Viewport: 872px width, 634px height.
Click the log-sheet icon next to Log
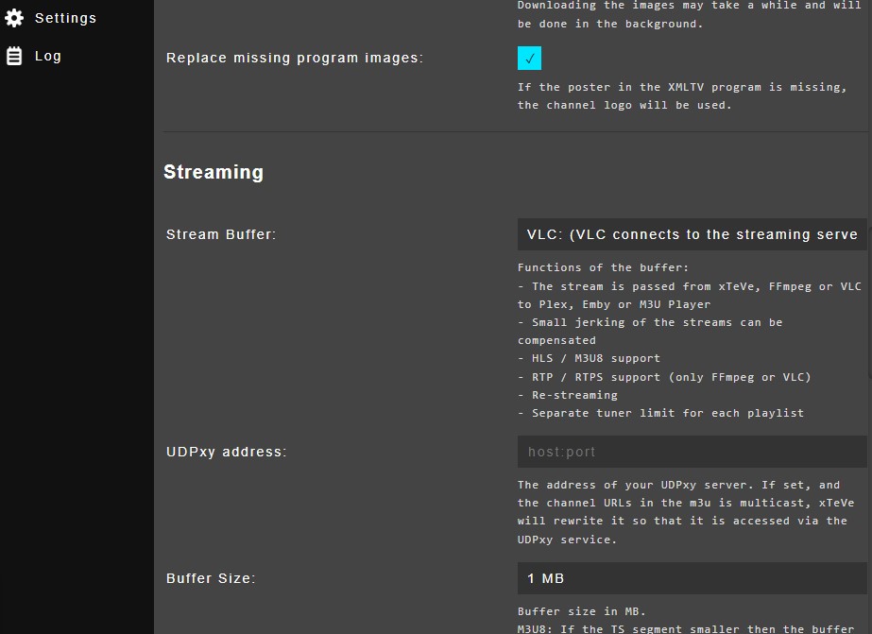pos(12,55)
